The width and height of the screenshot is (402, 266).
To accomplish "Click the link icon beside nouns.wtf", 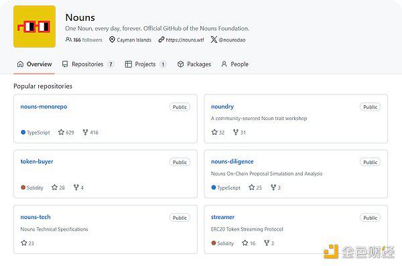I will click(161, 40).
